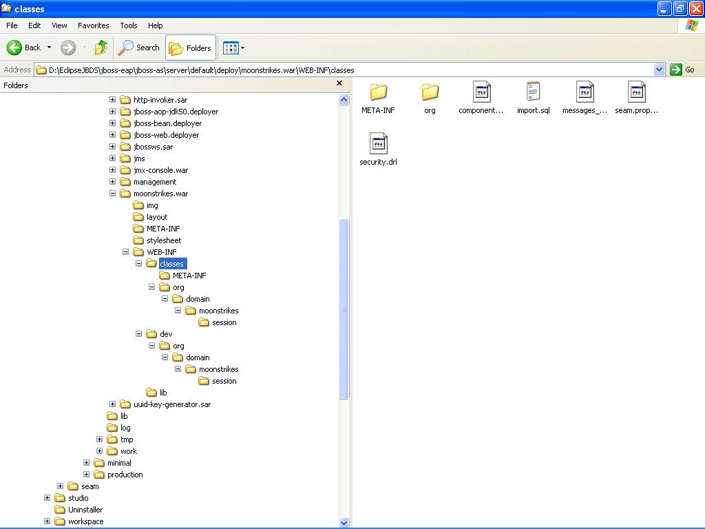Screen dimensions: 705x529
Task: Open the address bar dropdown arrow
Action: (659, 70)
